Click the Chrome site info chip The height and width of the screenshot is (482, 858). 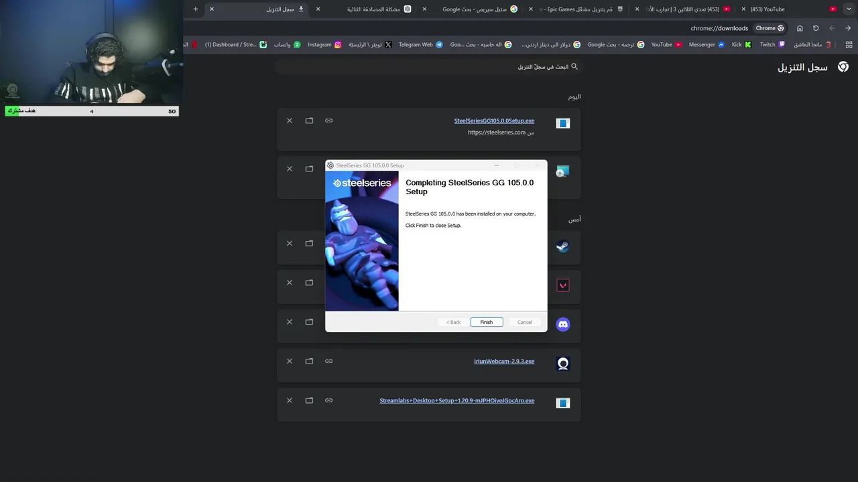[x=770, y=28]
